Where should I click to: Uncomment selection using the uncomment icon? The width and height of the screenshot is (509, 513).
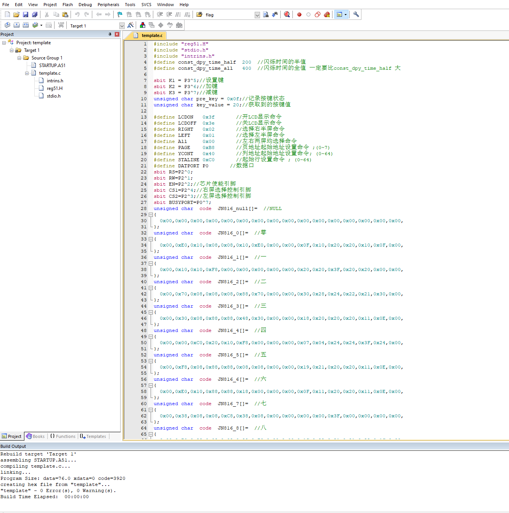187,14
